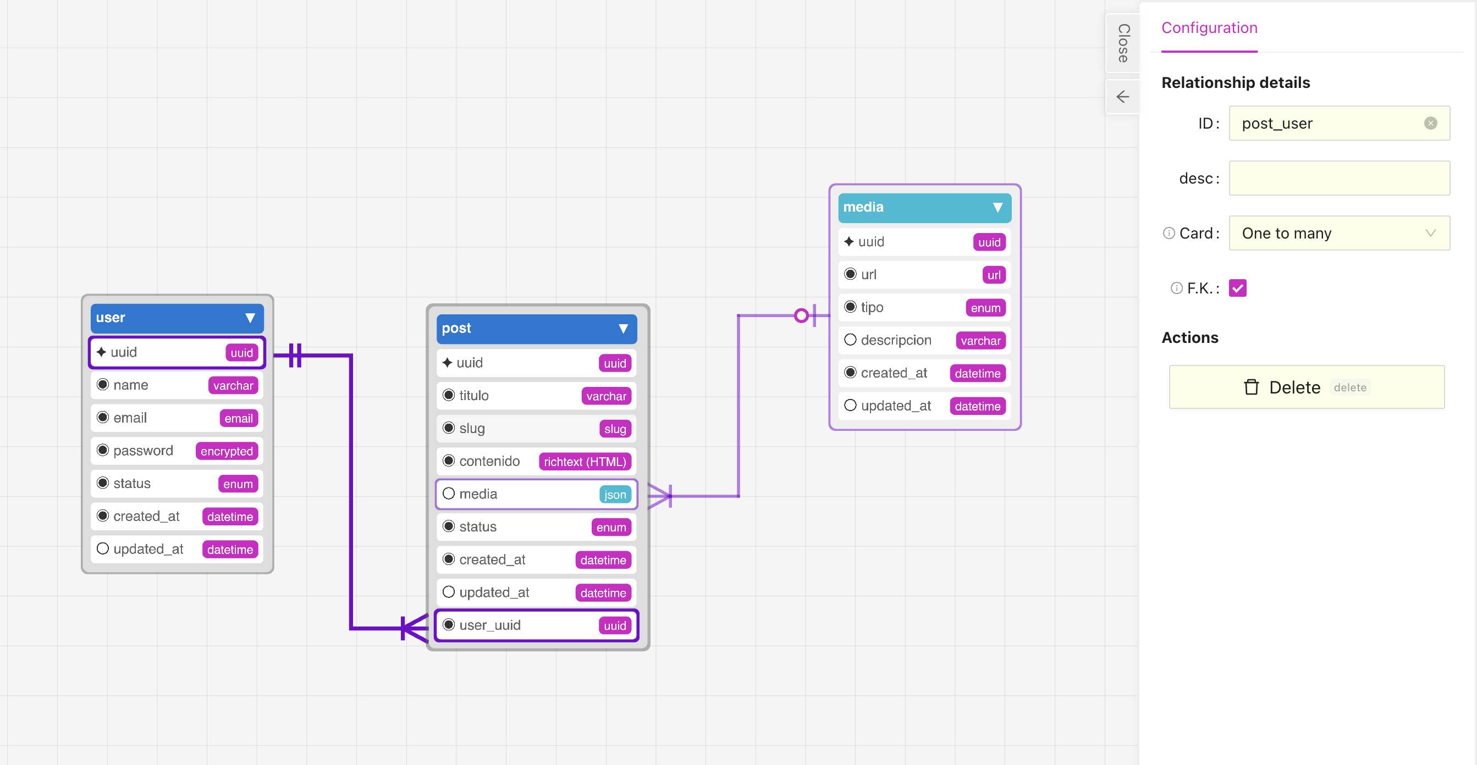Click the json type badge on media field
1477x765 pixels.
pyautogui.click(x=614, y=495)
